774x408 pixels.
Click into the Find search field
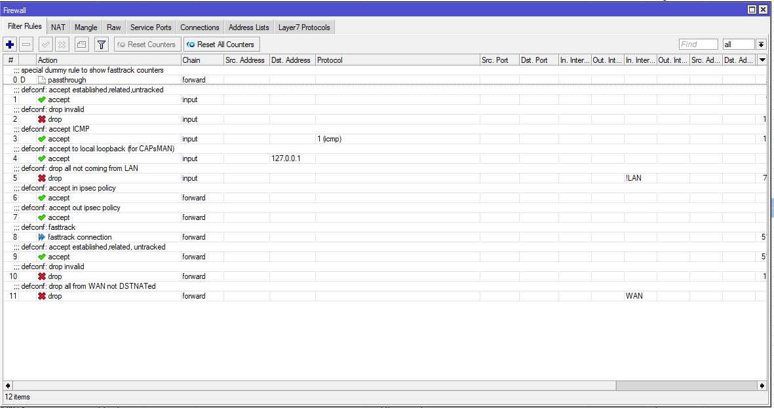(698, 45)
